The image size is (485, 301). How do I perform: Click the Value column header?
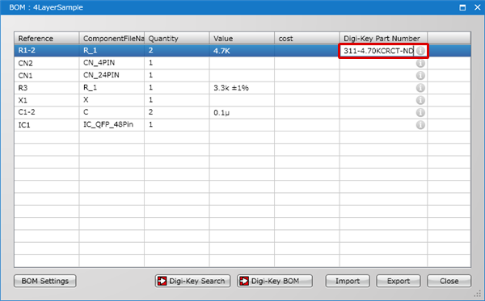click(x=242, y=38)
